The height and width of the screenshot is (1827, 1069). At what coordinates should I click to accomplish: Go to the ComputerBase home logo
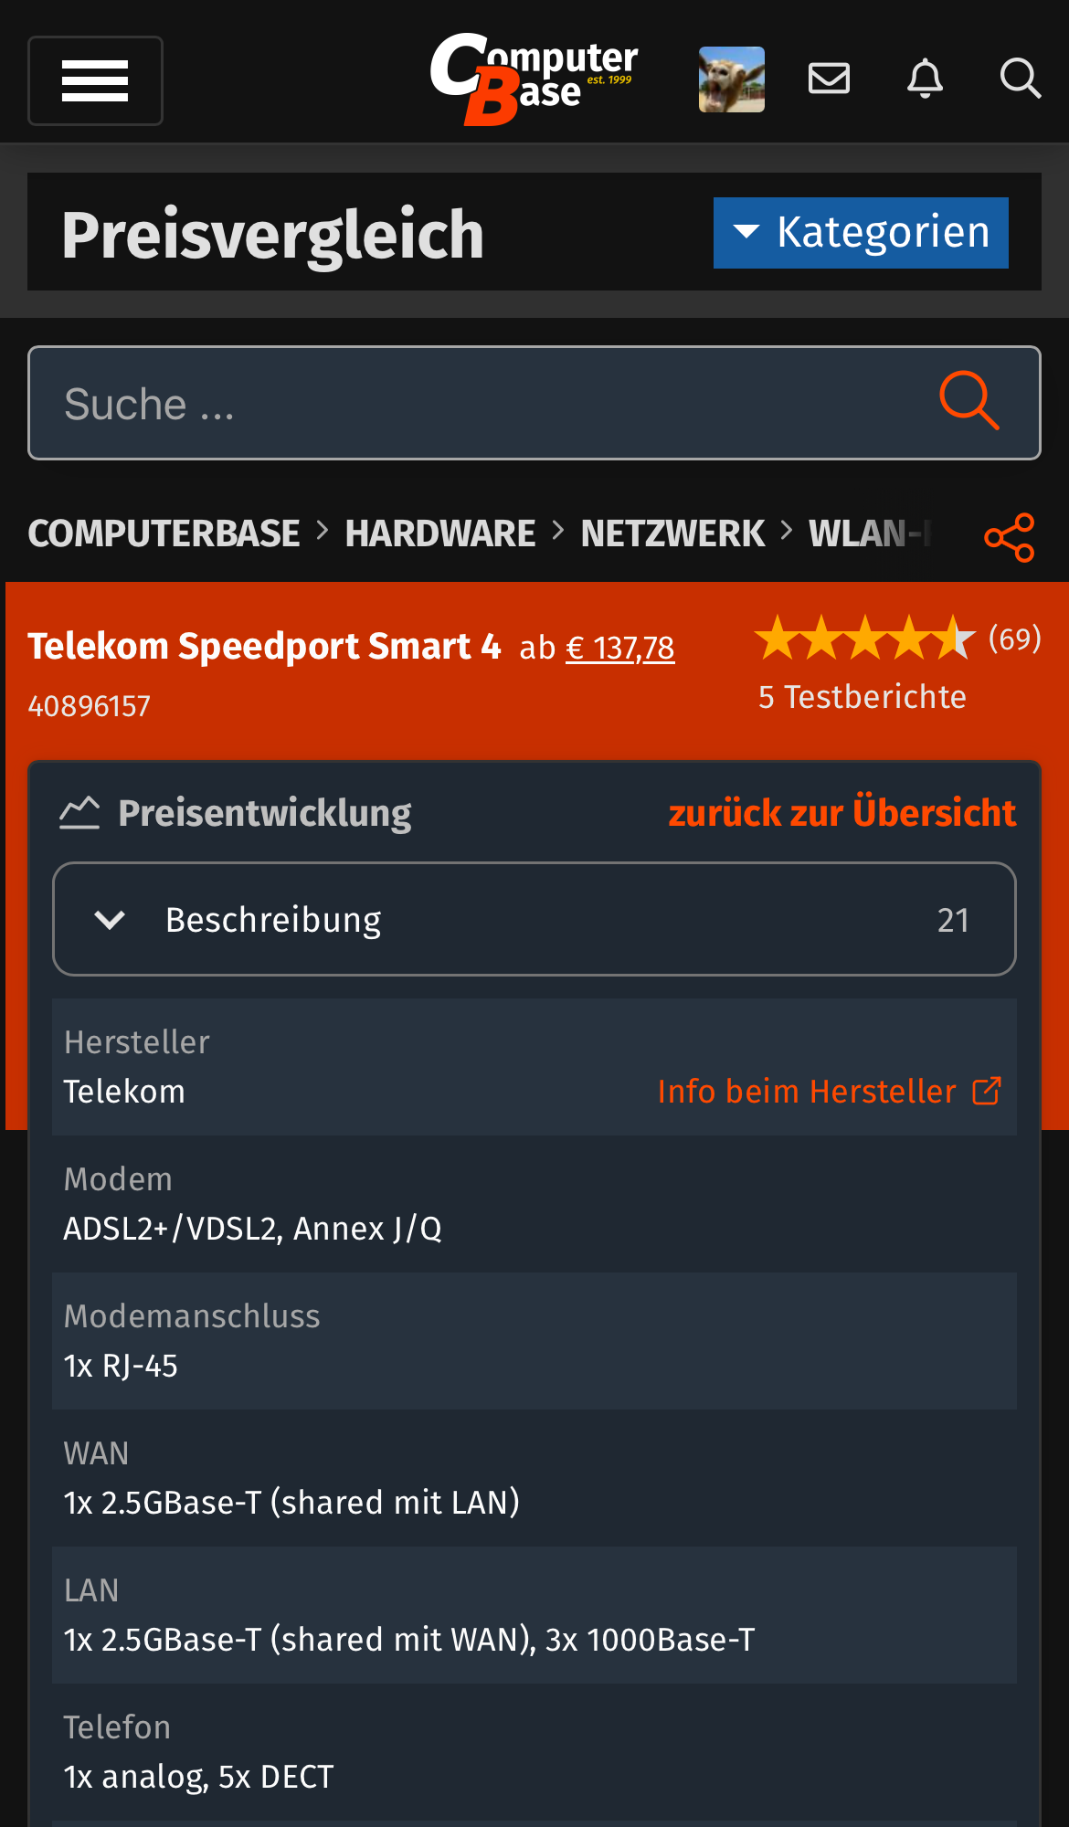tap(534, 79)
